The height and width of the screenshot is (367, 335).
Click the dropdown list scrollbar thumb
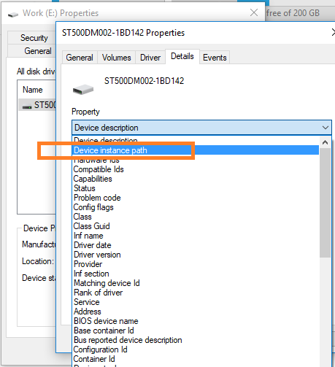325,203
